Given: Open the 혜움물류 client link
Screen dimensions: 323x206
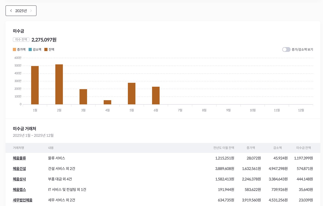Looking at the screenshot, I should point(19,158).
